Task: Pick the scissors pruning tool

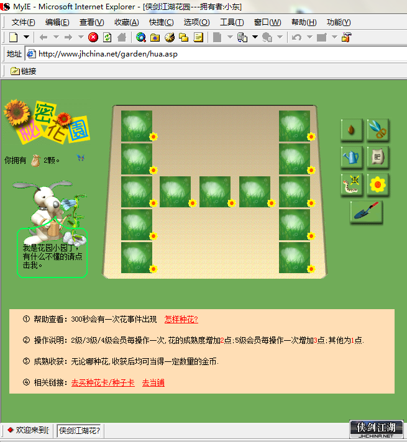Action: pos(378,130)
